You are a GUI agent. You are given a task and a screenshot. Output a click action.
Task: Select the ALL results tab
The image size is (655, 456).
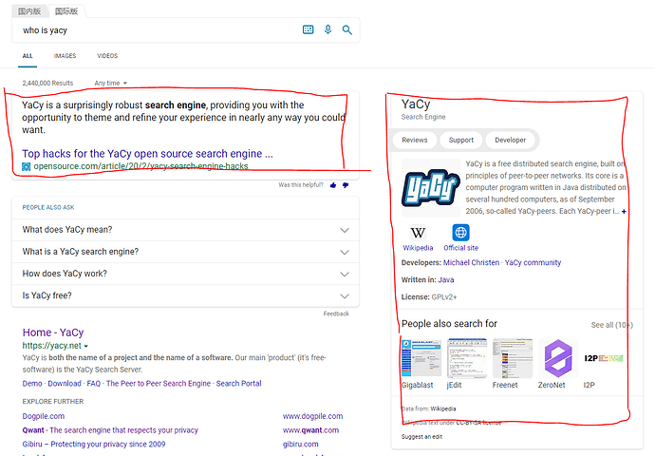pyautogui.click(x=28, y=56)
